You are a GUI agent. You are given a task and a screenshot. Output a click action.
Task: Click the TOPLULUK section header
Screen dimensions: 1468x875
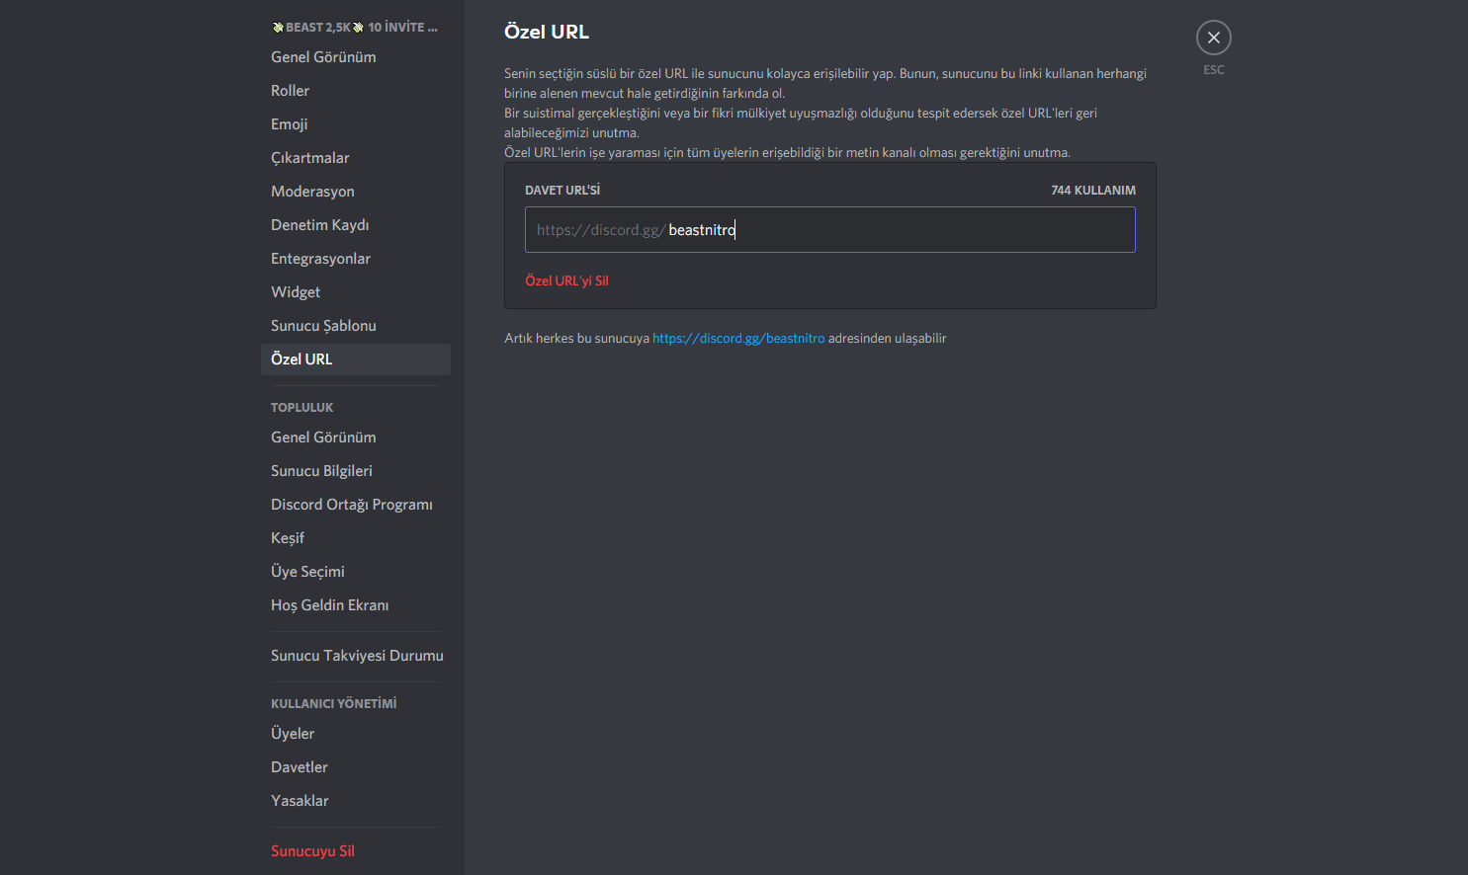302,408
